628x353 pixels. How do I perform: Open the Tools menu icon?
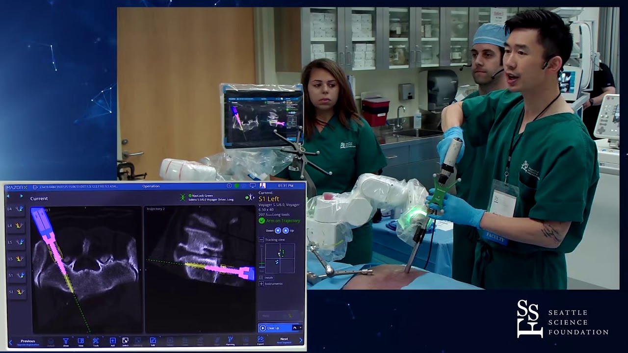coord(96,341)
